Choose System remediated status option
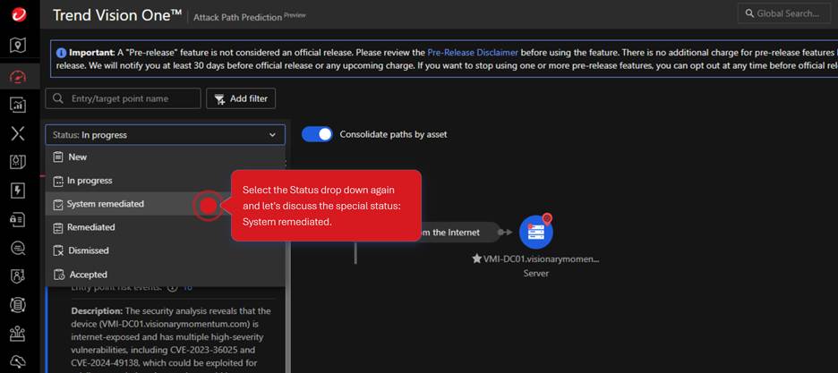The image size is (838, 373). coord(165,204)
